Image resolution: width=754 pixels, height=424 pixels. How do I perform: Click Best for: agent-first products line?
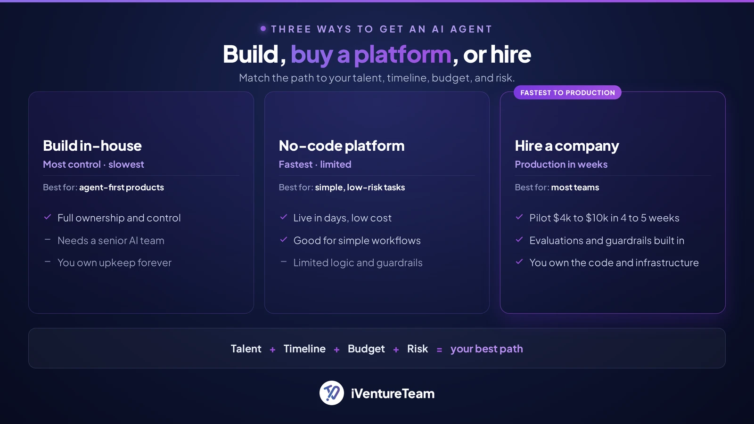pyautogui.click(x=103, y=187)
